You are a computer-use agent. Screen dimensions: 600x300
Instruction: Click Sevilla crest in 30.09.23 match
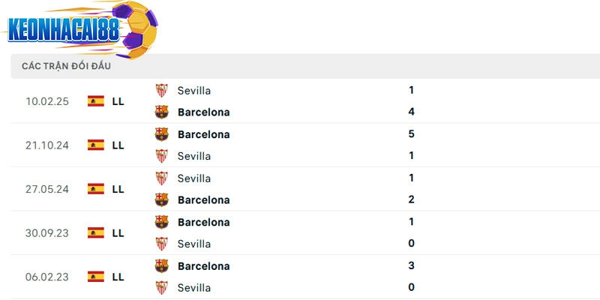point(161,244)
